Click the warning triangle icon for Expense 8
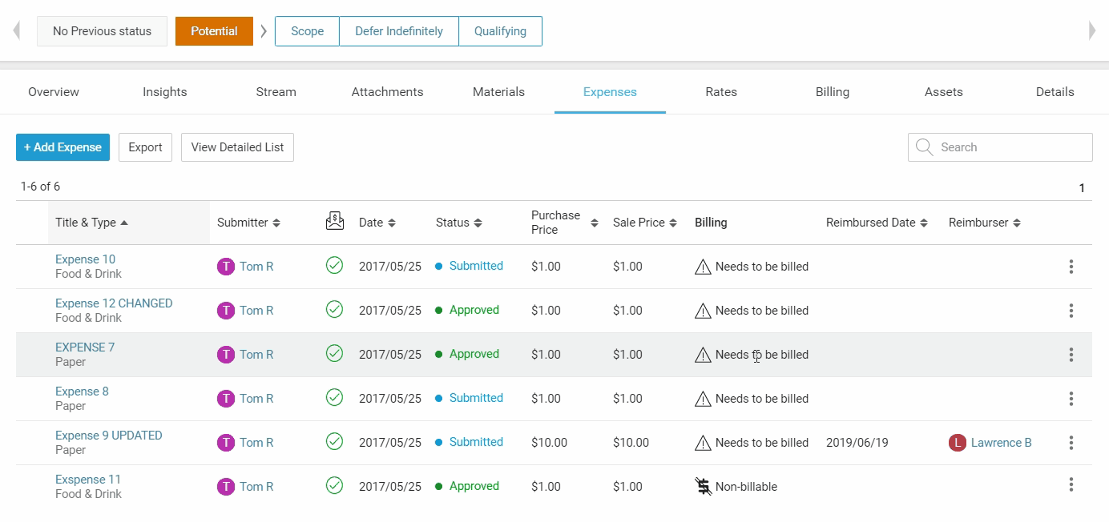 tap(703, 399)
